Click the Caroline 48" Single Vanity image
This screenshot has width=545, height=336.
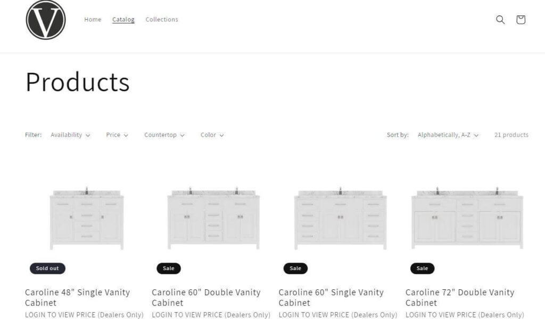(x=87, y=218)
